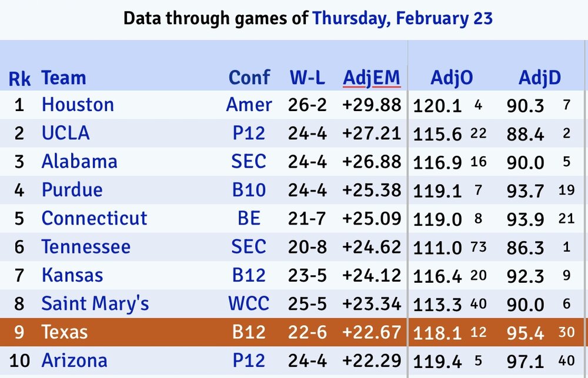
Task: Sort by the AdjD column header
Action: [539, 78]
